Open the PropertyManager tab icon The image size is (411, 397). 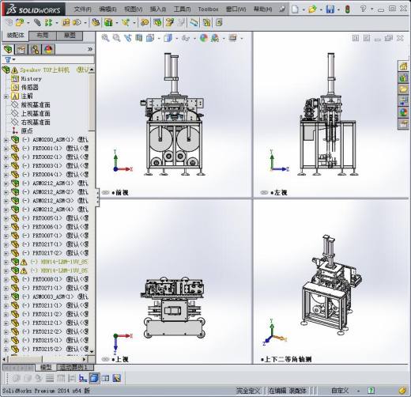(21, 49)
